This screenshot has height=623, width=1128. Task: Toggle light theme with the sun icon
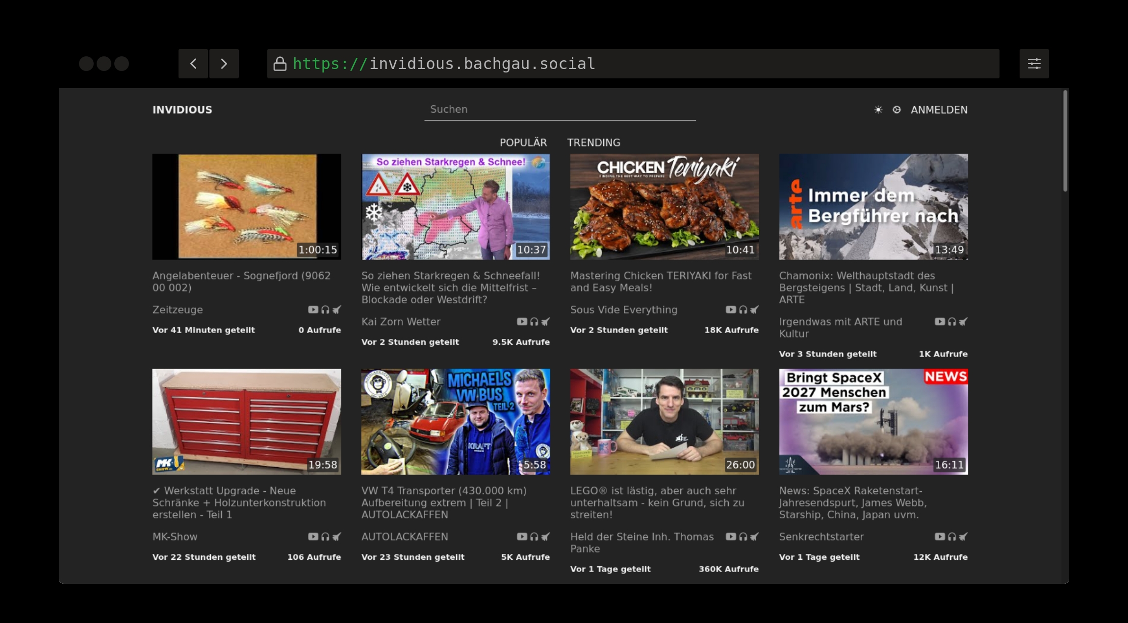(878, 110)
